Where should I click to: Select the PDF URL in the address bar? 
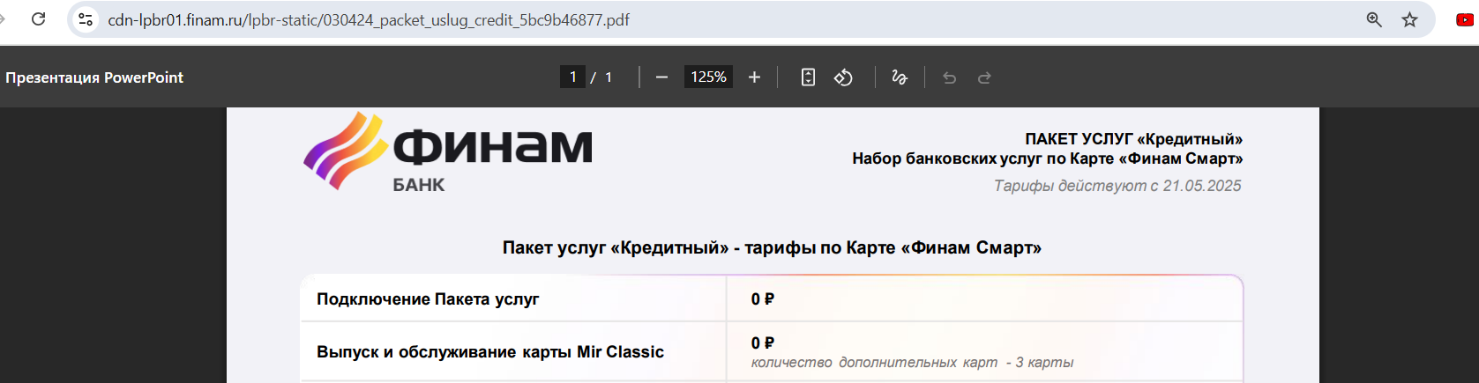tap(369, 19)
